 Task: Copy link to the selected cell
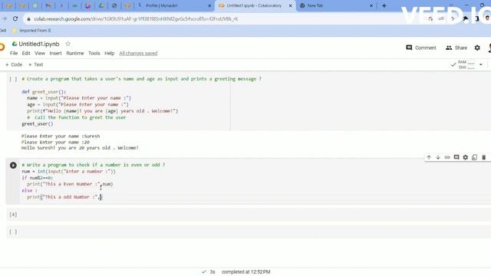click(447, 157)
